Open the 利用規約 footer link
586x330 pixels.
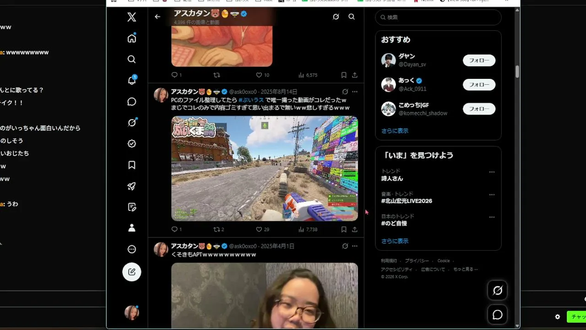coord(389,261)
